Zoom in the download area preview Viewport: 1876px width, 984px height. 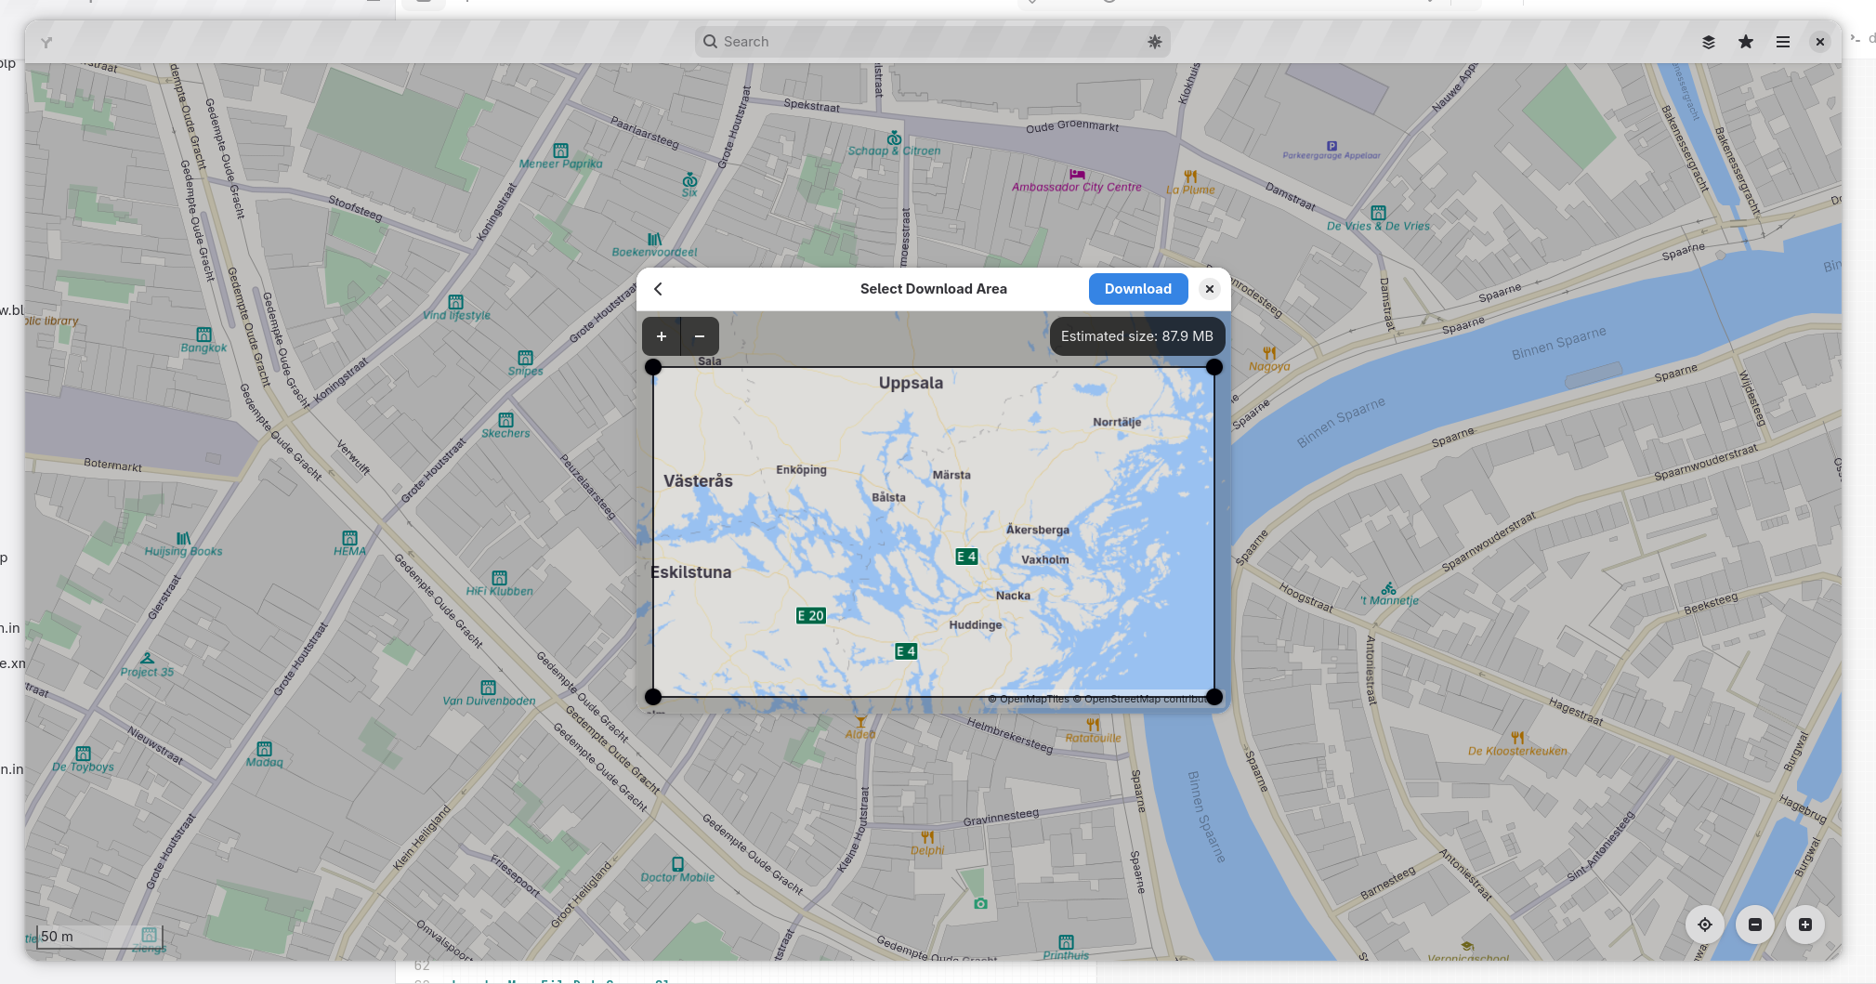[x=662, y=336]
